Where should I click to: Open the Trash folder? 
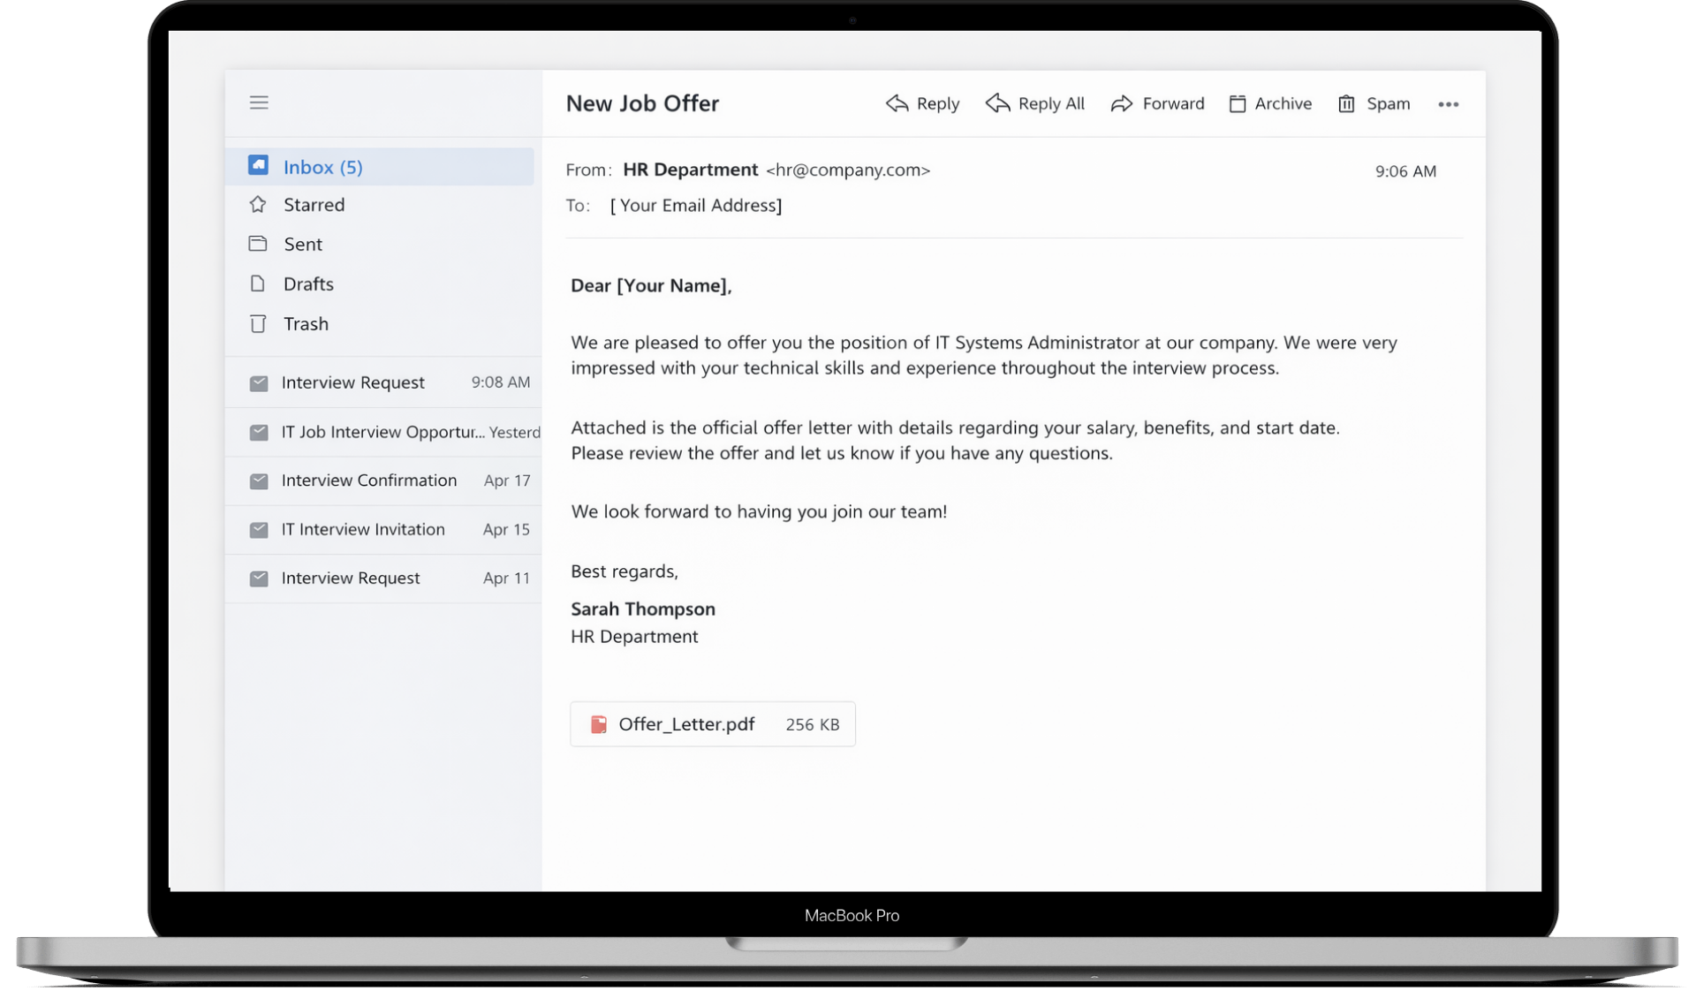(x=380, y=323)
